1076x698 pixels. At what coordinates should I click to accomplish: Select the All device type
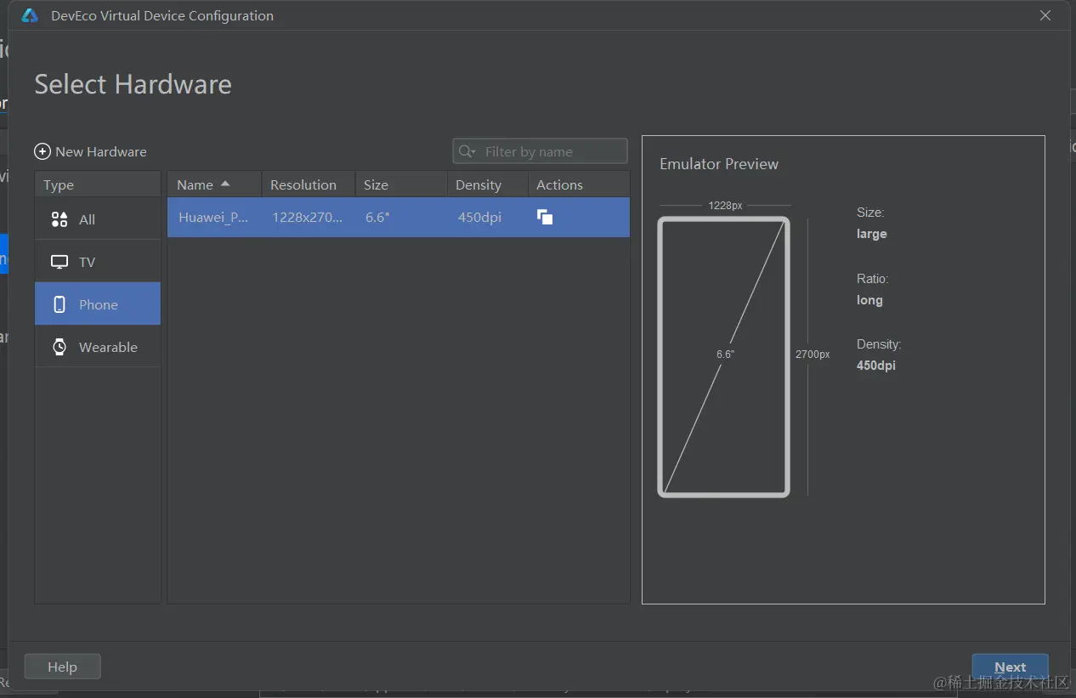pyautogui.click(x=98, y=219)
